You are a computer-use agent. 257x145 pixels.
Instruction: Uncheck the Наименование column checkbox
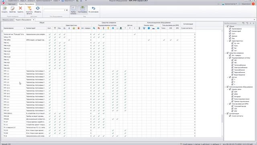coord(230,29)
